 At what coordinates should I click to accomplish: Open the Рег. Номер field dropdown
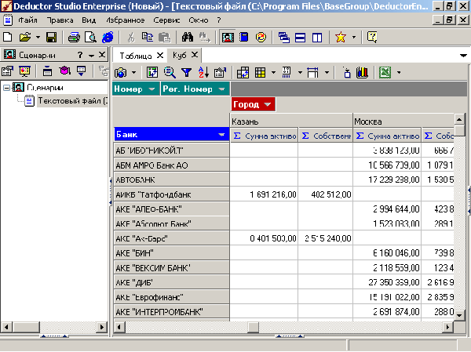pos(221,89)
